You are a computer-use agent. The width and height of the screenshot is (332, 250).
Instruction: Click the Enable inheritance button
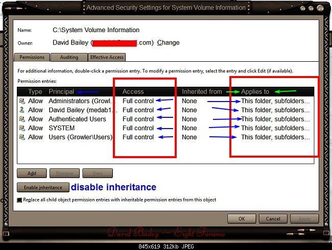(43, 187)
